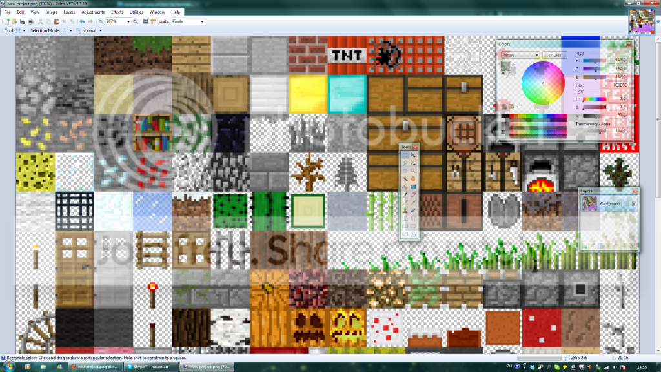Click the Save icon in the toolbar
Image resolution: width=661 pixels, height=372 pixels.
pos(23,21)
